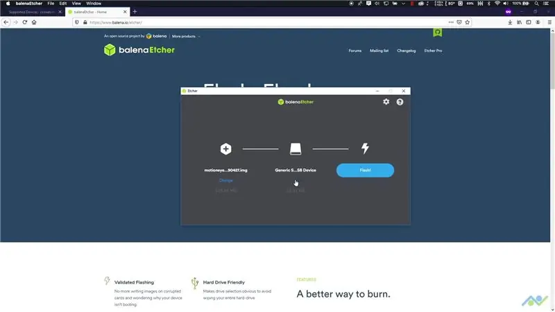Image resolution: width=555 pixels, height=312 pixels.
Task: Open the Apple menu
Action: click(x=8, y=3)
